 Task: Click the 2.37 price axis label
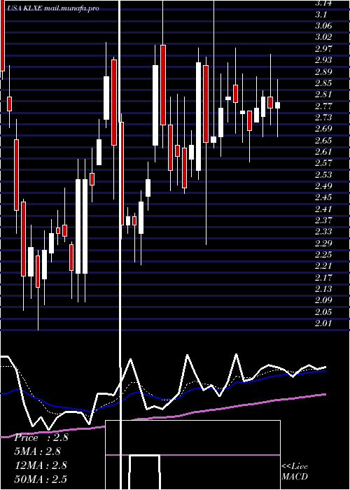coord(323,220)
